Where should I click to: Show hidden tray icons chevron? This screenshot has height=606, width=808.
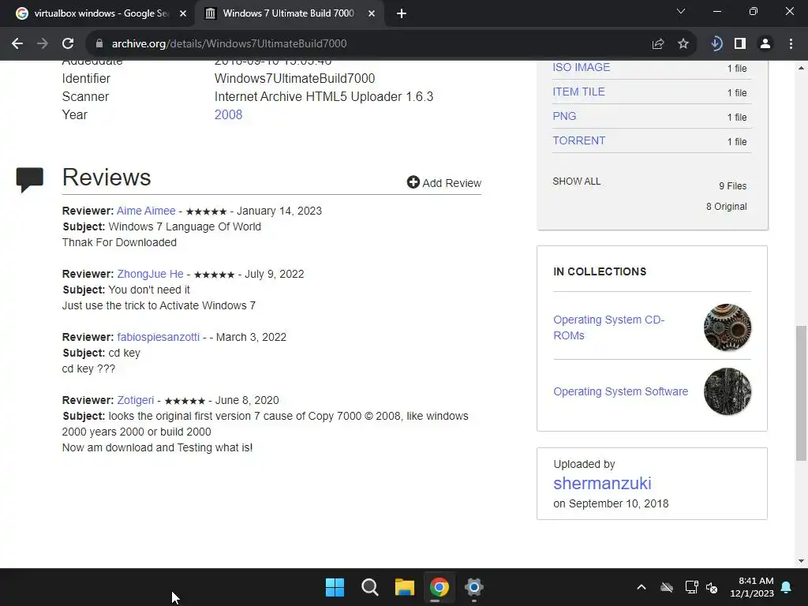641,587
